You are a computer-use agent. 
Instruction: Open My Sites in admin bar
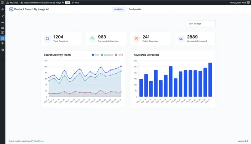[12, 3]
